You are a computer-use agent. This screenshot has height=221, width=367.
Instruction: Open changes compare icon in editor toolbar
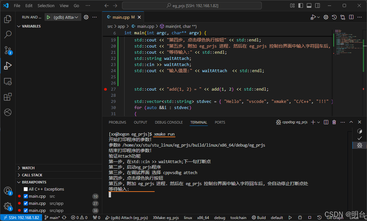pyautogui.click(x=343, y=17)
